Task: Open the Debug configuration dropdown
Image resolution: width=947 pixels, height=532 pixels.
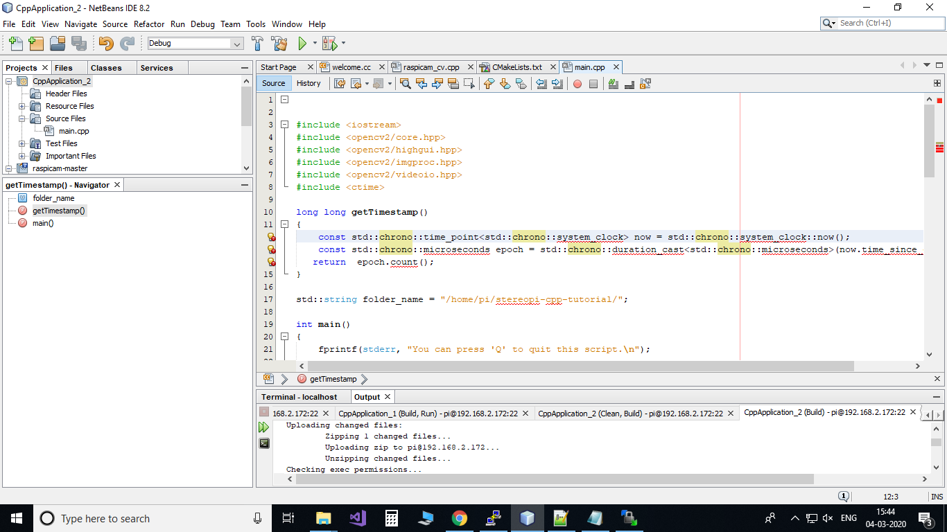Action: point(237,43)
